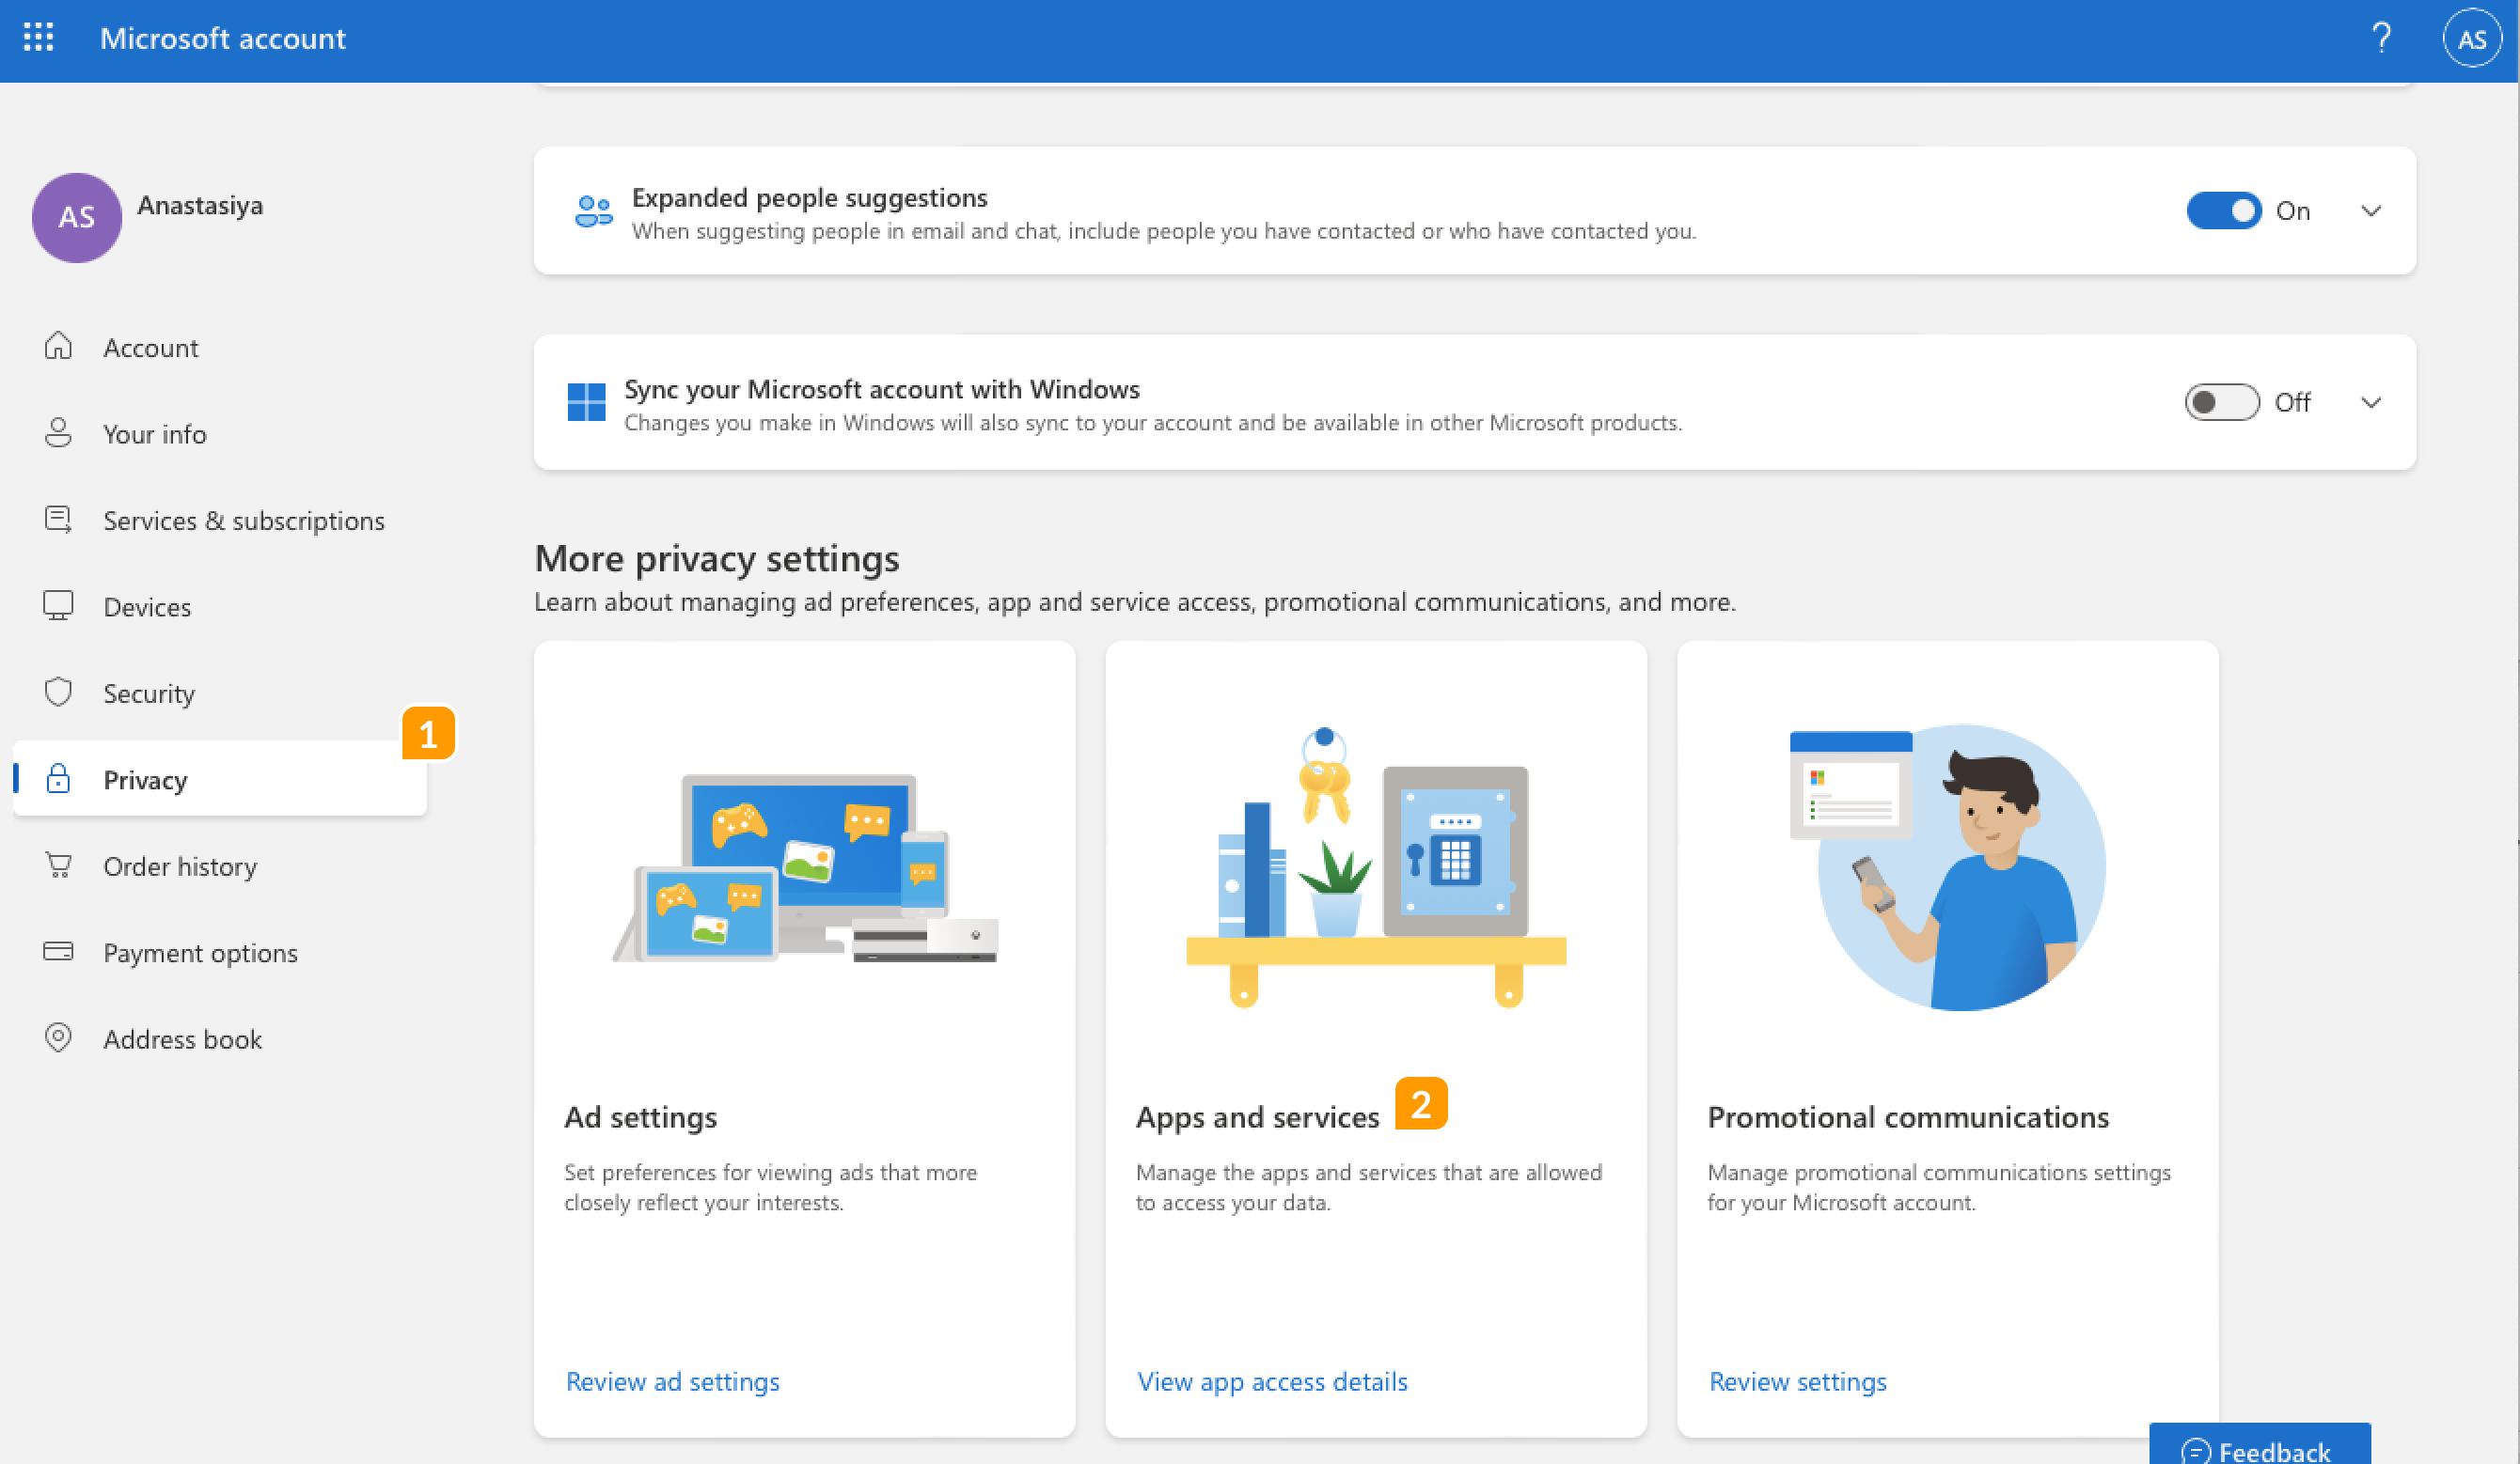Open the AS account avatar menu
Screen dimensions: 2520x1464
coord(2471,38)
